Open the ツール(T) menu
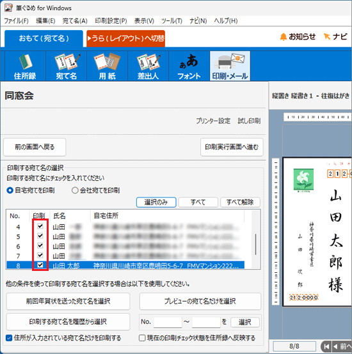This screenshot has width=352, height=354. click(x=172, y=21)
